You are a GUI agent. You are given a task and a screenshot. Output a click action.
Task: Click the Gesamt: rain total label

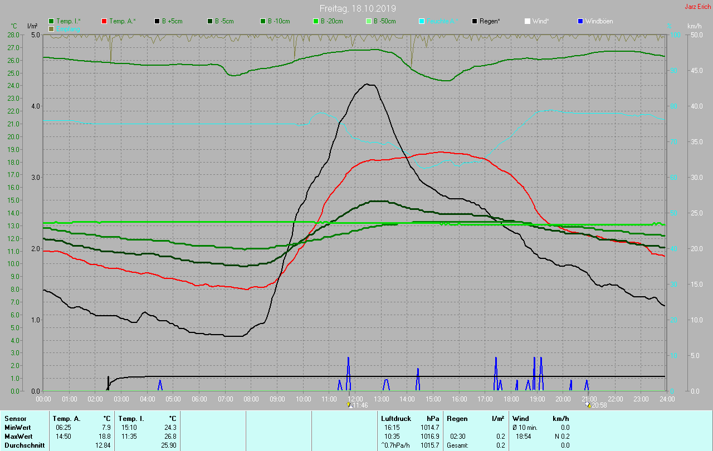click(x=457, y=445)
